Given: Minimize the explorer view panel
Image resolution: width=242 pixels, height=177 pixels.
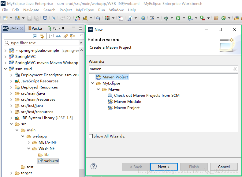Looking at the screenshot, I should (x=73, y=28).
